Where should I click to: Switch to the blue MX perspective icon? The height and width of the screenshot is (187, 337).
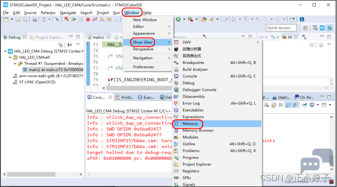(322, 28)
